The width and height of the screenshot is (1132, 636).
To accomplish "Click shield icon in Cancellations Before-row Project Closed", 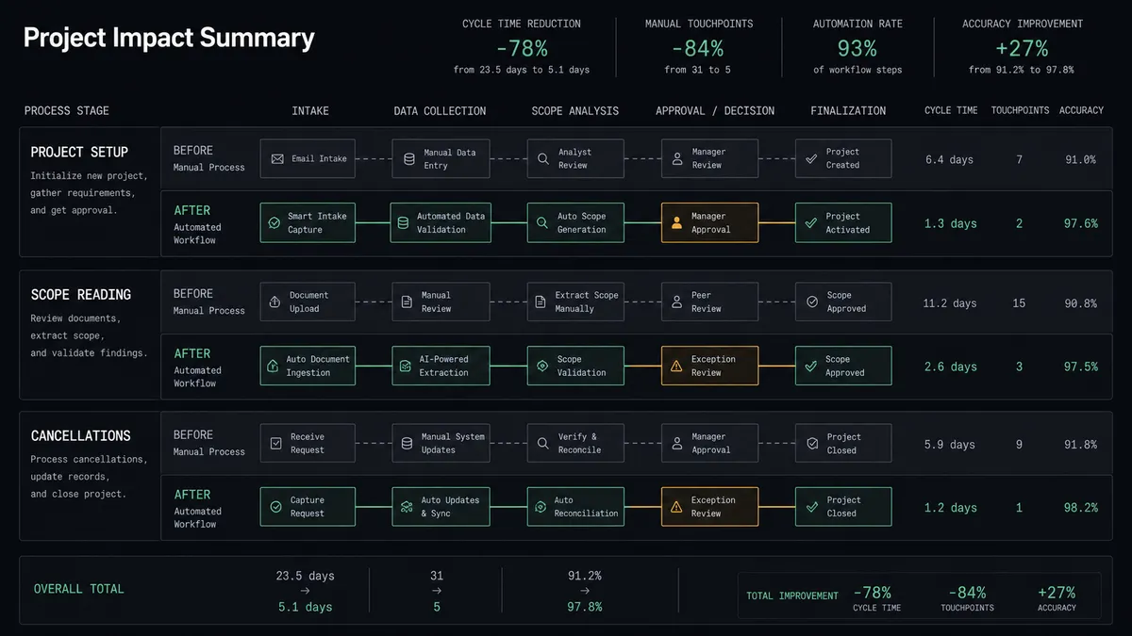I will (x=812, y=444).
